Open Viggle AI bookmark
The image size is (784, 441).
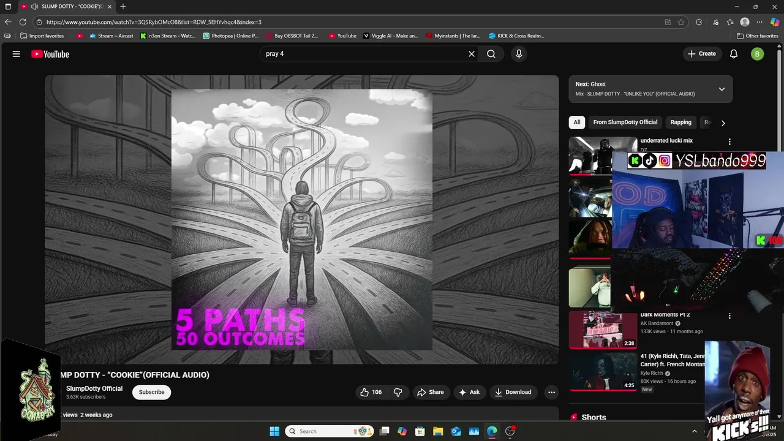(x=391, y=36)
